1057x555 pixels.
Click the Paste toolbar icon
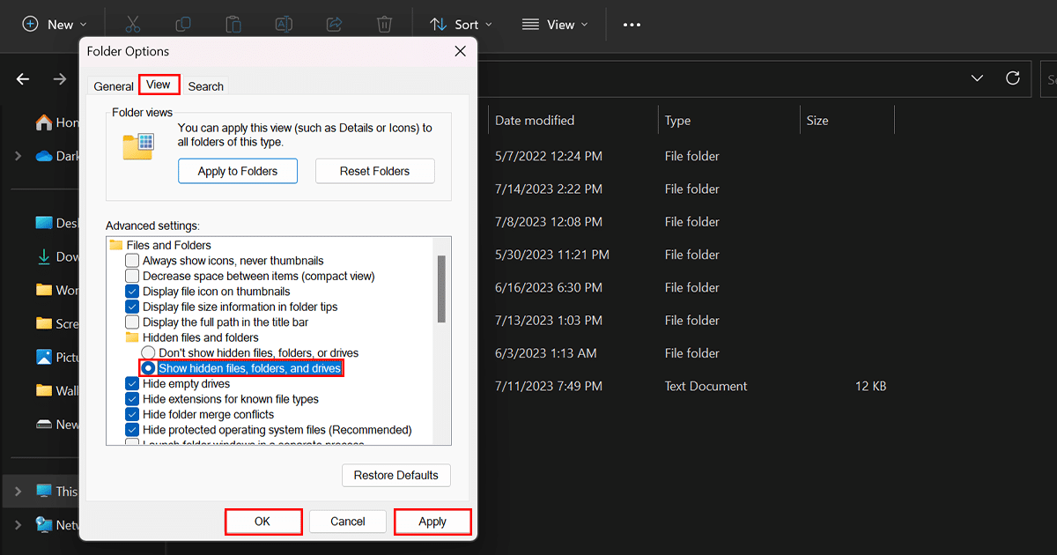point(233,24)
